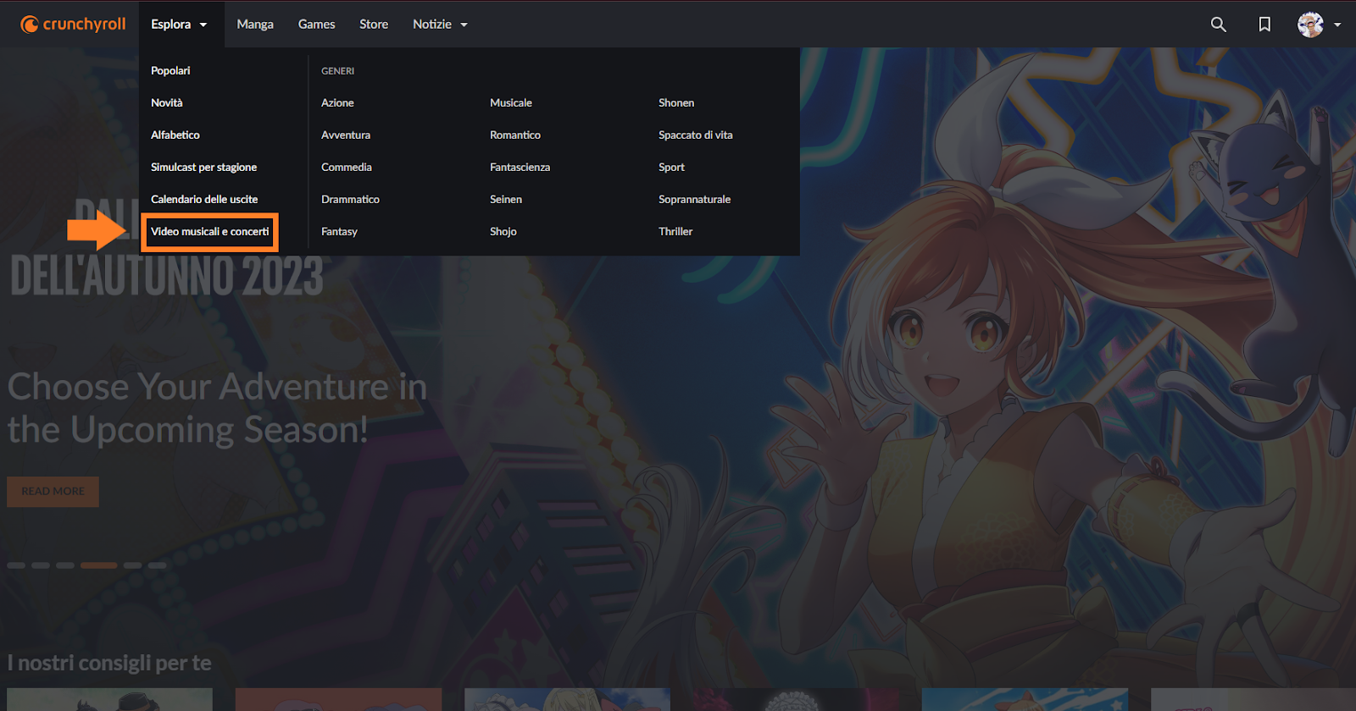This screenshot has height=711, width=1356.
Task: Click the READ MORE button
Action: tap(53, 491)
